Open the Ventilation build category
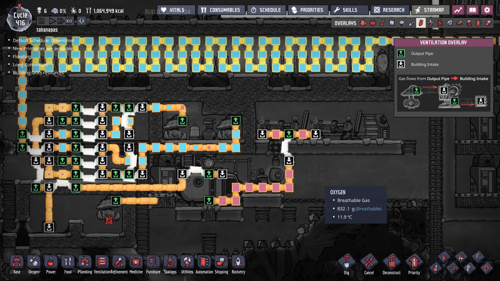The width and height of the screenshot is (500, 281). (102, 265)
